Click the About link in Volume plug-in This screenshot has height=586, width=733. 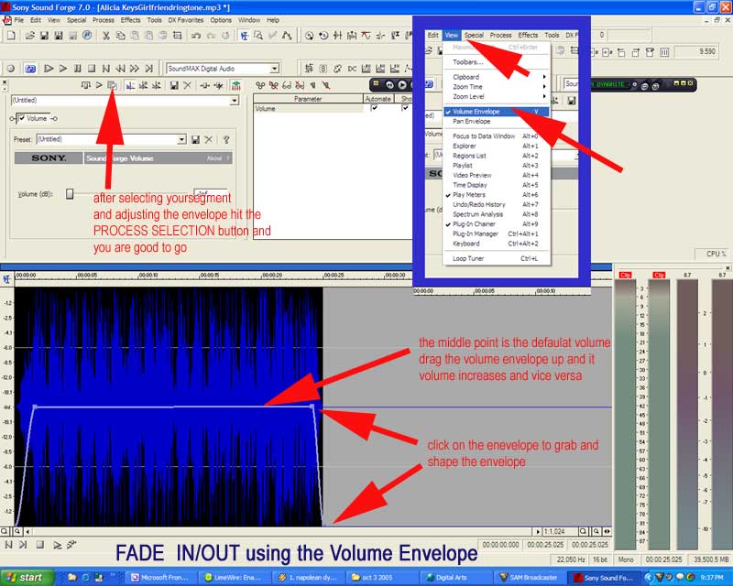213,158
